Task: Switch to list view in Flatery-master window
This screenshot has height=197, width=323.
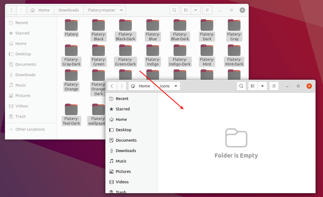Action: point(186,10)
